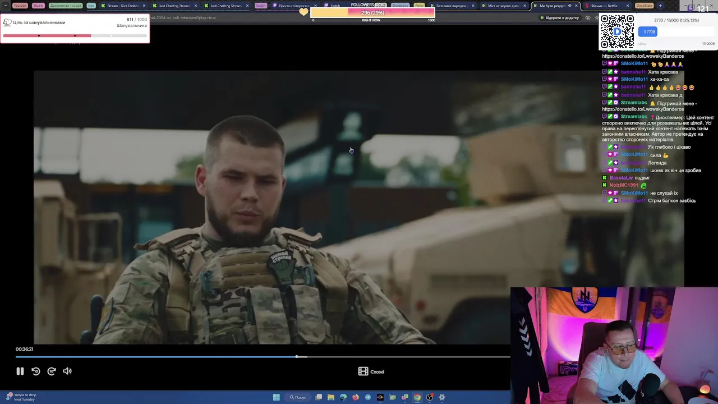Close the Ми були рекрутами tab
Screen dimensions: 718x404
pos(576,6)
